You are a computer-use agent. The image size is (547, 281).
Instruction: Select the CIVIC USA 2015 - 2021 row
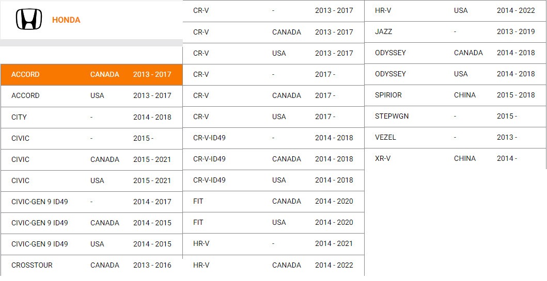pyautogui.click(x=91, y=181)
